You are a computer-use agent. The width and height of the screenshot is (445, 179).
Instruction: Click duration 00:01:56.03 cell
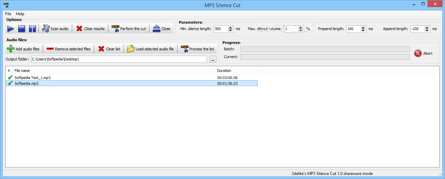[x=227, y=83]
